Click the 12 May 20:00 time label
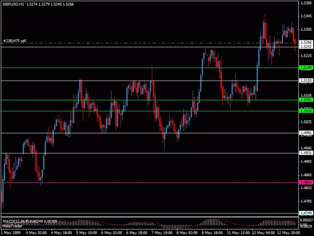This screenshot has height=236, width=314. (x=288, y=233)
